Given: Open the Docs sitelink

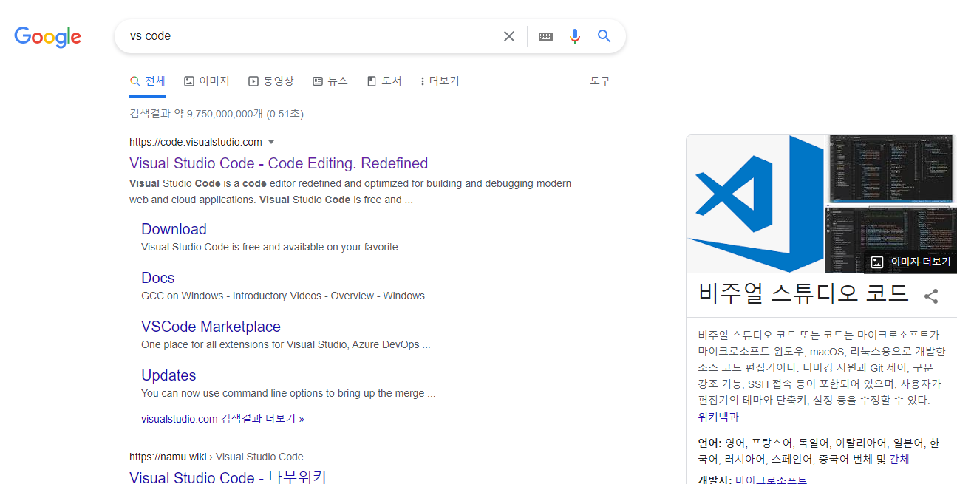Looking at the screenshot, I should (x=158, y=278).
